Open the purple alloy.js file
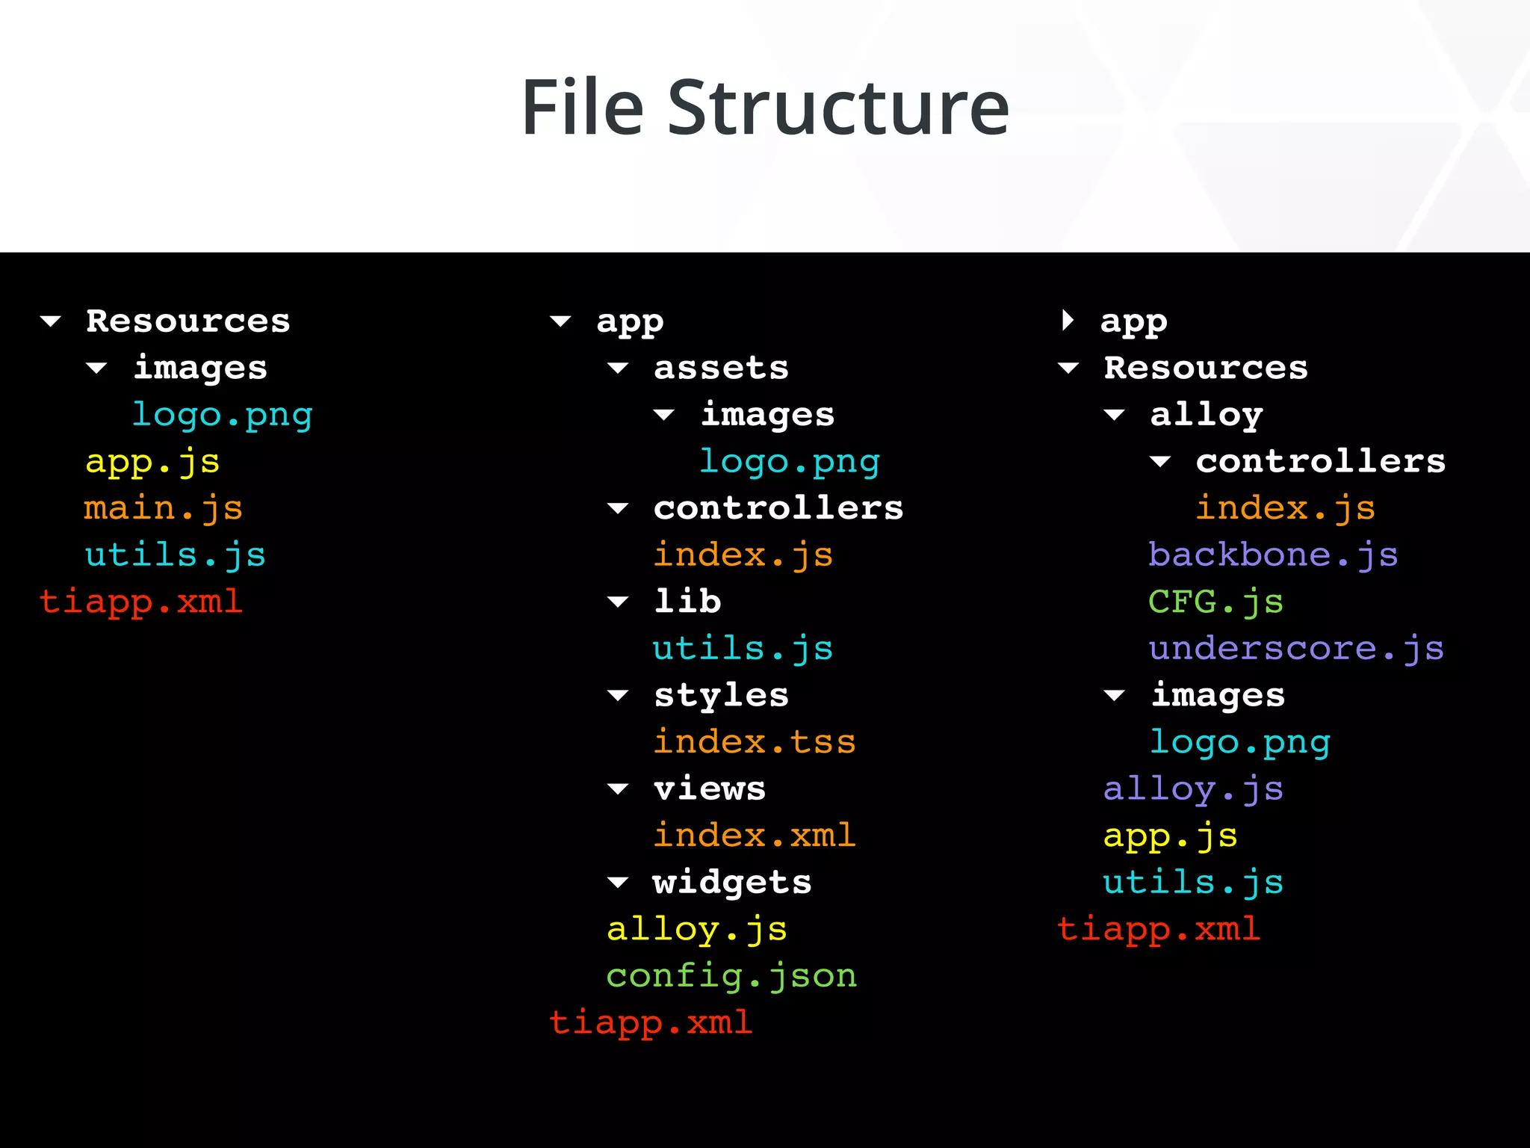This screenshot has width=1530, height=1148. coord(1193,789)
